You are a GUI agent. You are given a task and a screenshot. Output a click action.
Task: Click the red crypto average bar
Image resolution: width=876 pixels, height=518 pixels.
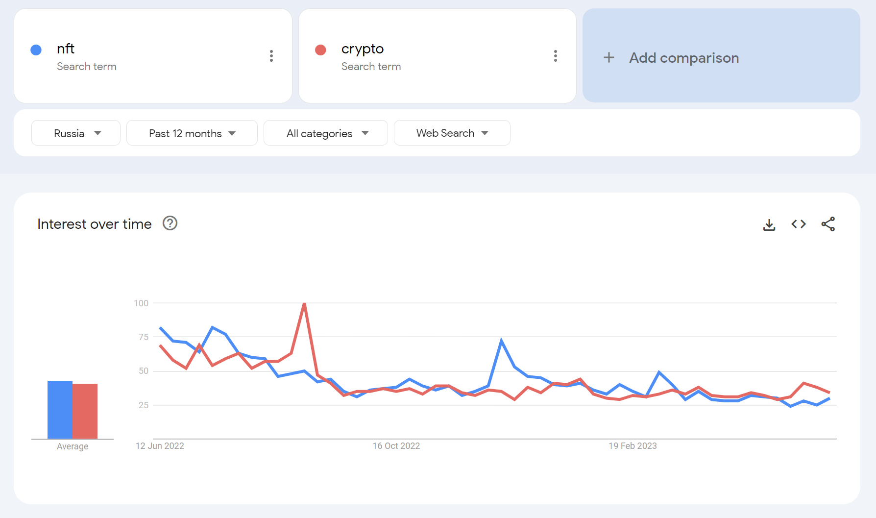pyautogui.click(x=85, y=411)
